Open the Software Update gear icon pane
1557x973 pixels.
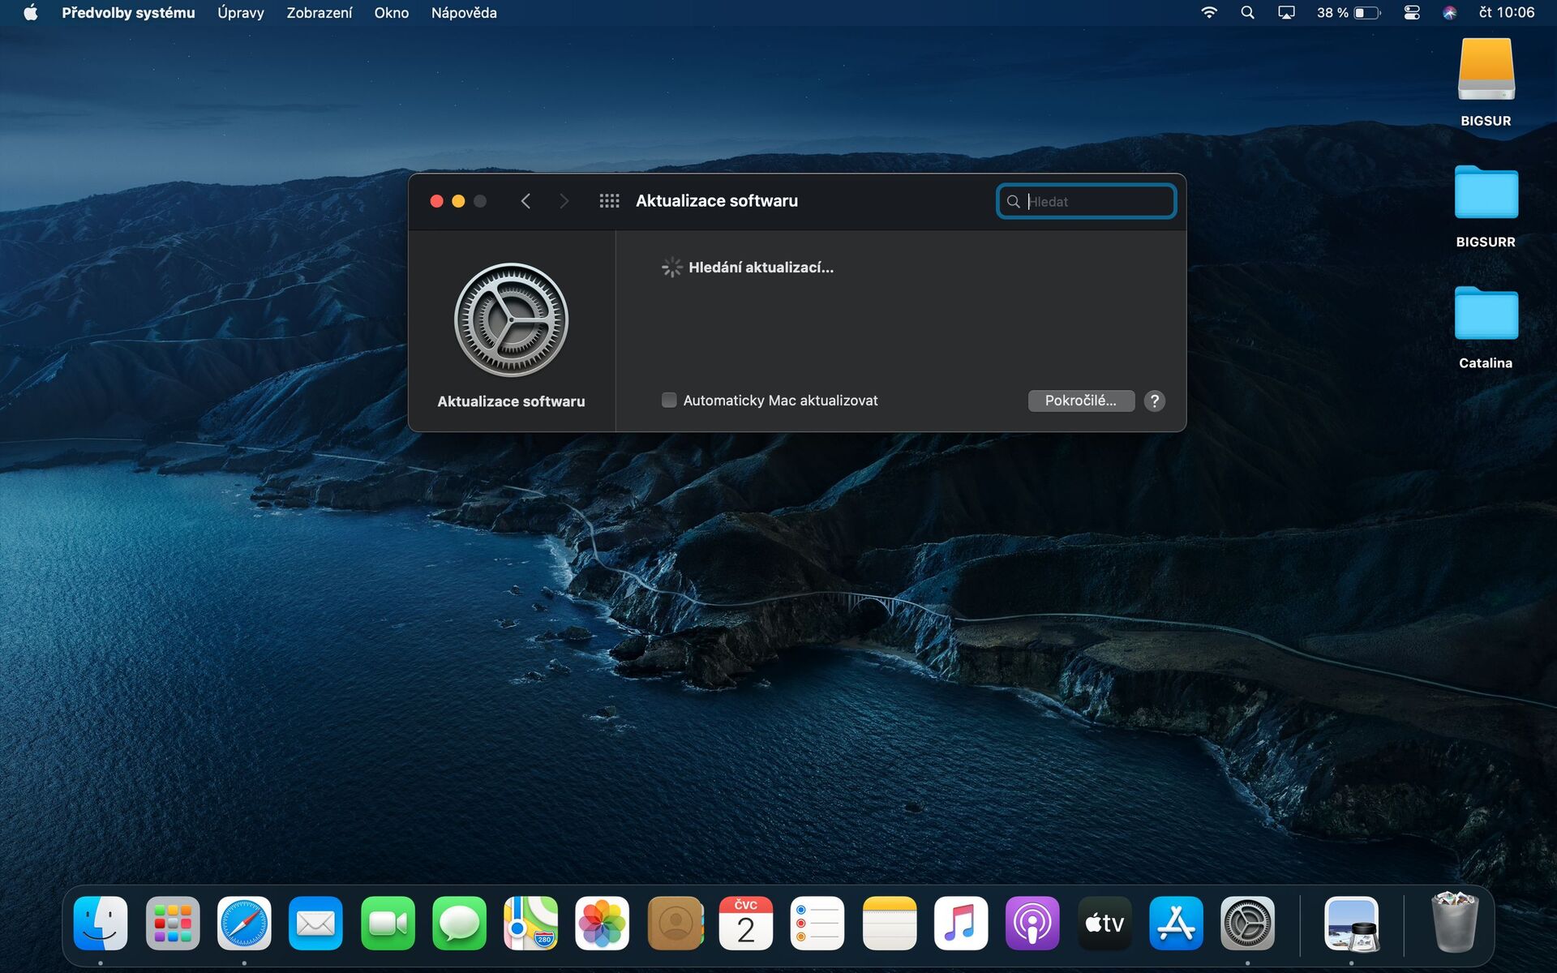pyautogui.click(x=511, y=319)
